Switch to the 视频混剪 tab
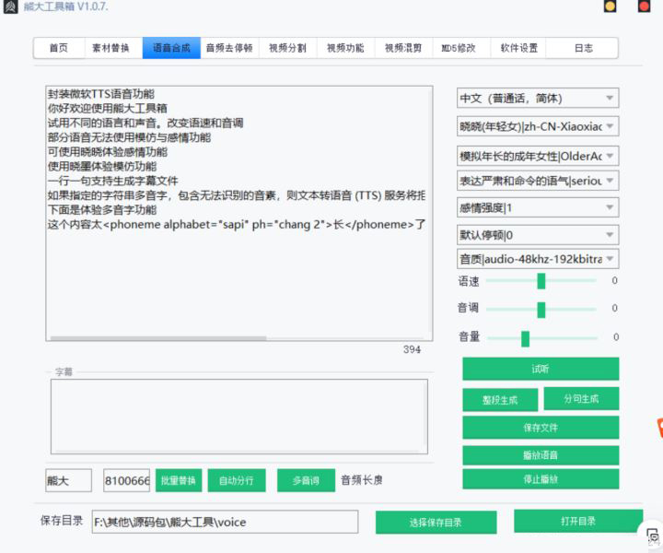This screenshot has height=553, width=663. [x=403, y=48]
